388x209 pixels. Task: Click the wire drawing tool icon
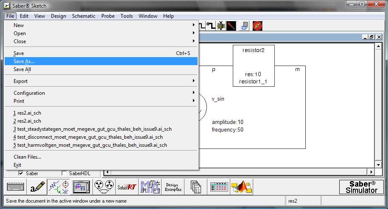tap(202, 26)
